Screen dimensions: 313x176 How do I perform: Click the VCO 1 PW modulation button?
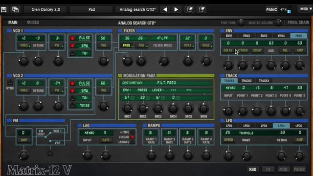tap(58, 45)
